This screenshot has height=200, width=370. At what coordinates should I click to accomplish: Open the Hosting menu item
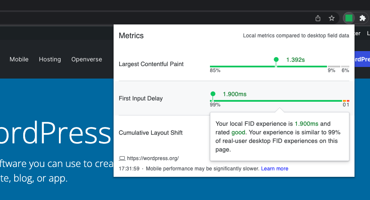click(50, 59)
